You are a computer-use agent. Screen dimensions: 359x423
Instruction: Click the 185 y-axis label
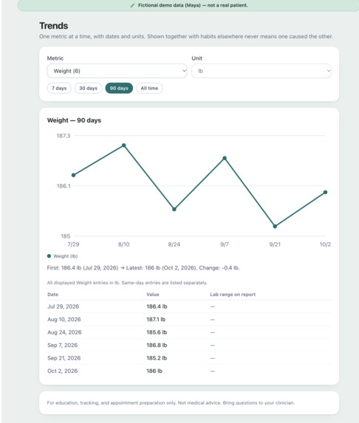pyautogui.click(x=65, y=236)
